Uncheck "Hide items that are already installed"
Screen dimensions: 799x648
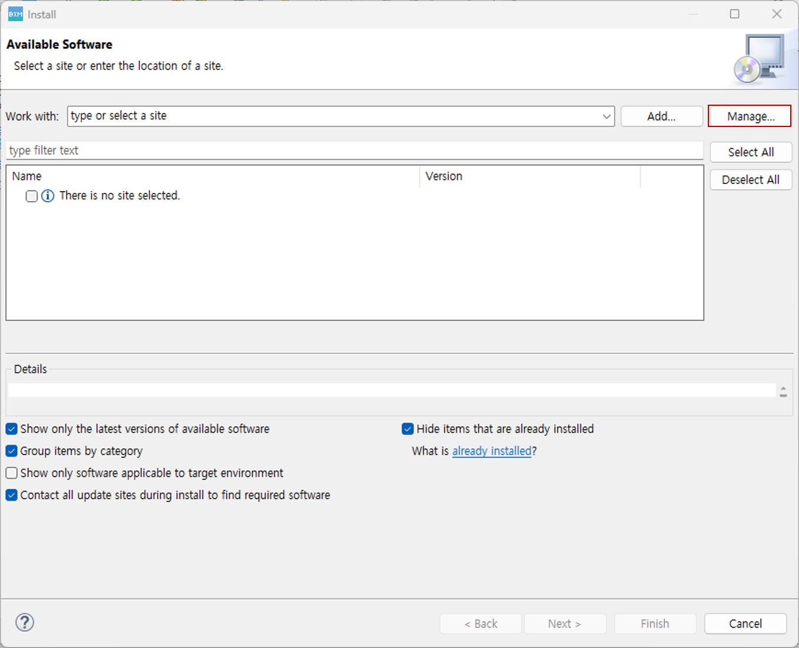408,429
